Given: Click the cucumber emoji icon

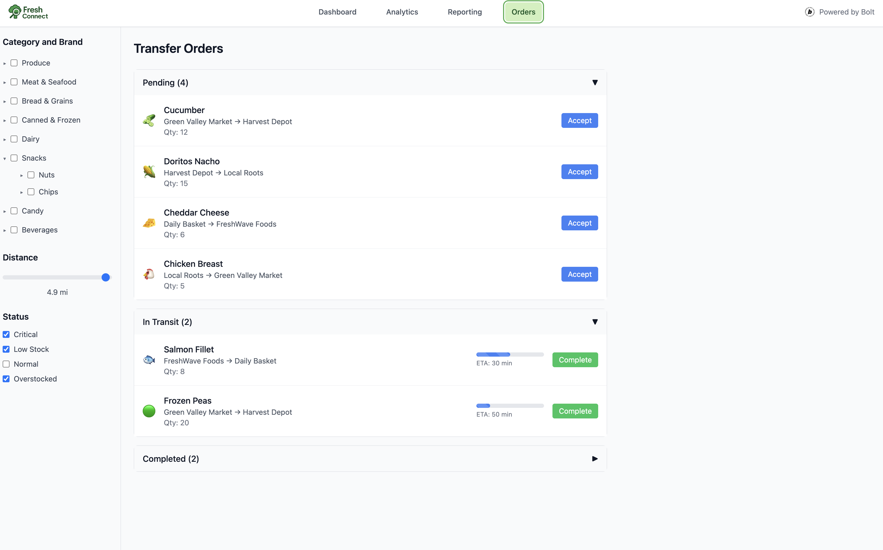Looking at the screenshot, I should pyautogui.click(x=149, y=120).
